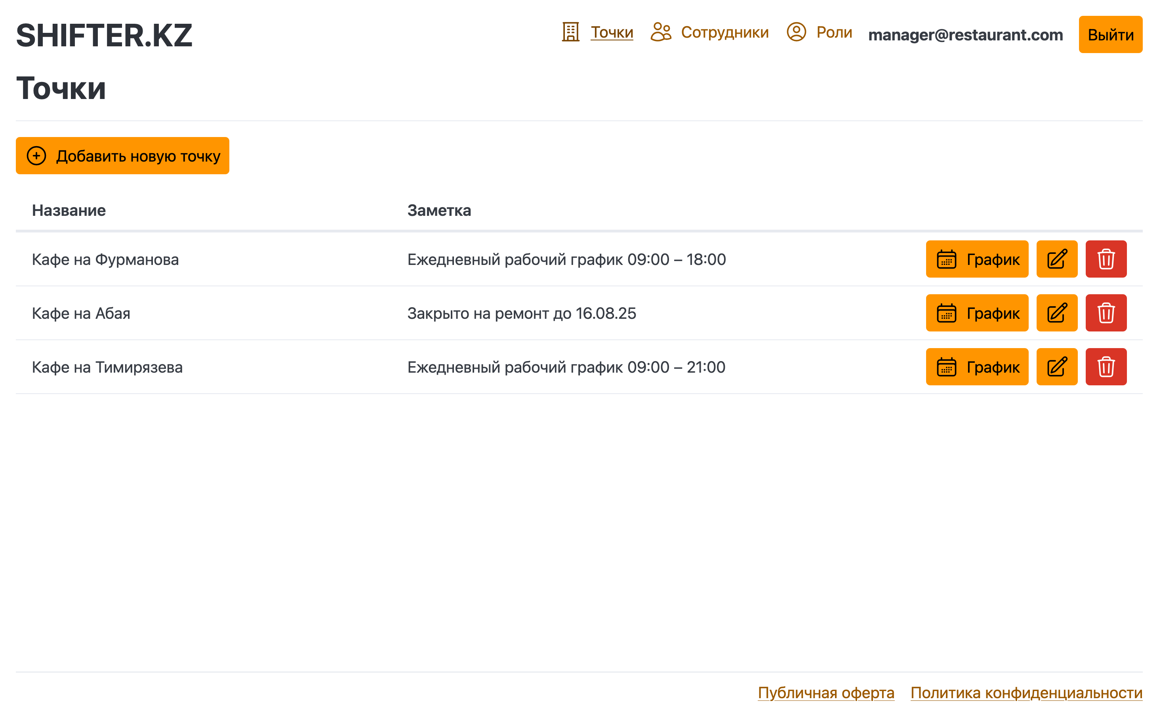Open График for Кафе на Фурманова
1159x716 pixels.
[977, 259]
